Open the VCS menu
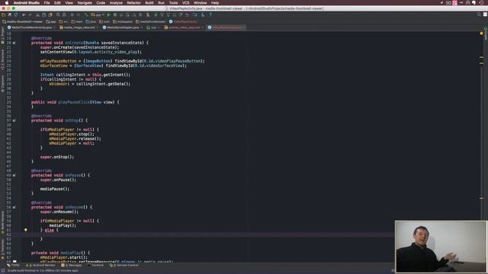The height and width of the screenshot is (274, 488). [186, 3]
